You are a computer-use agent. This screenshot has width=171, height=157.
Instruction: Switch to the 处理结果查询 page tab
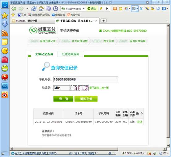[x=71, y=54]
